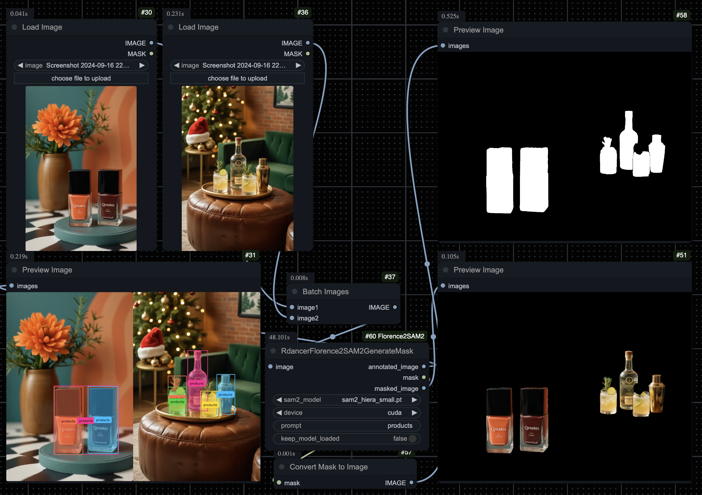Collapse Preview Image #31 node dot
The width and height of the screenshot is (702, 495).
point(14,270)
